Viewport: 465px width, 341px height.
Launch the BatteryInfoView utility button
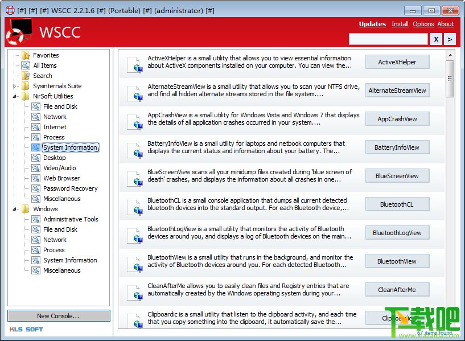point(397,147)
